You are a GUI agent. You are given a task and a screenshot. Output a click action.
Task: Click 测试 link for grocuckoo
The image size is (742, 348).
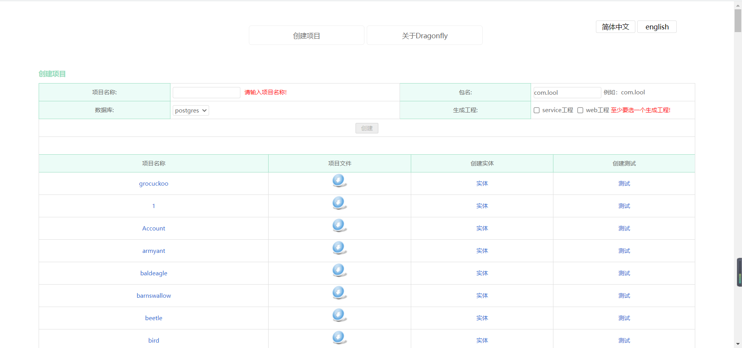[624, 184]
